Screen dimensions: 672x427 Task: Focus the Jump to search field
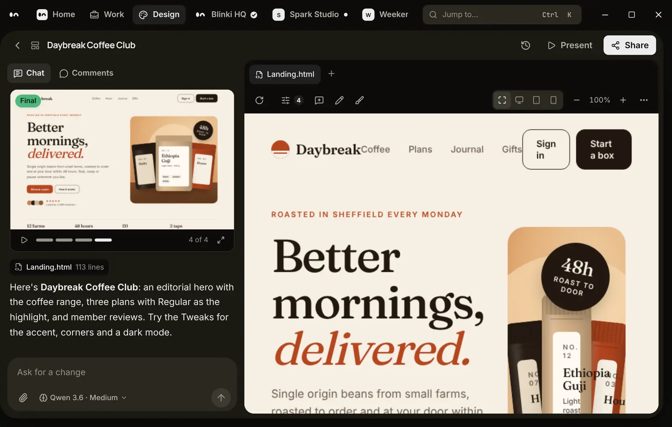(502, 15)
